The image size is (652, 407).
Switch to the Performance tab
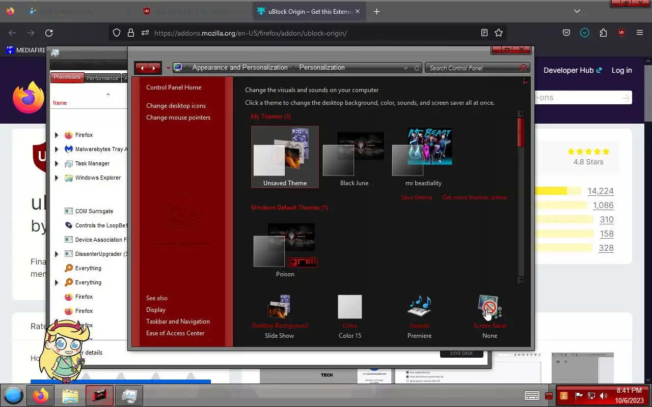tap(102, 78)
